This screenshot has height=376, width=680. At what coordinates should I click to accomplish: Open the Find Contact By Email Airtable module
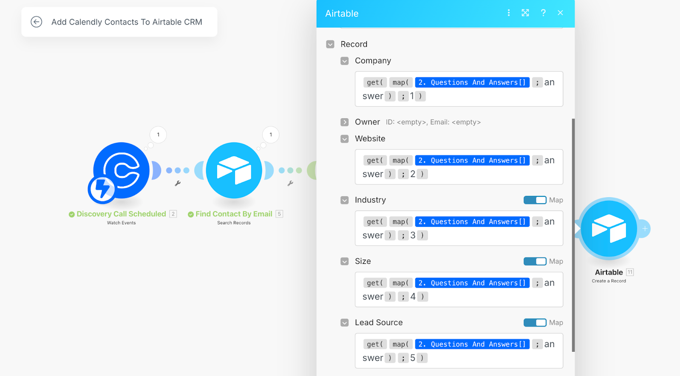pos(234,170)
